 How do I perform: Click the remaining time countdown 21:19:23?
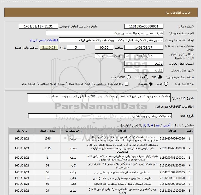click(49, 47)
